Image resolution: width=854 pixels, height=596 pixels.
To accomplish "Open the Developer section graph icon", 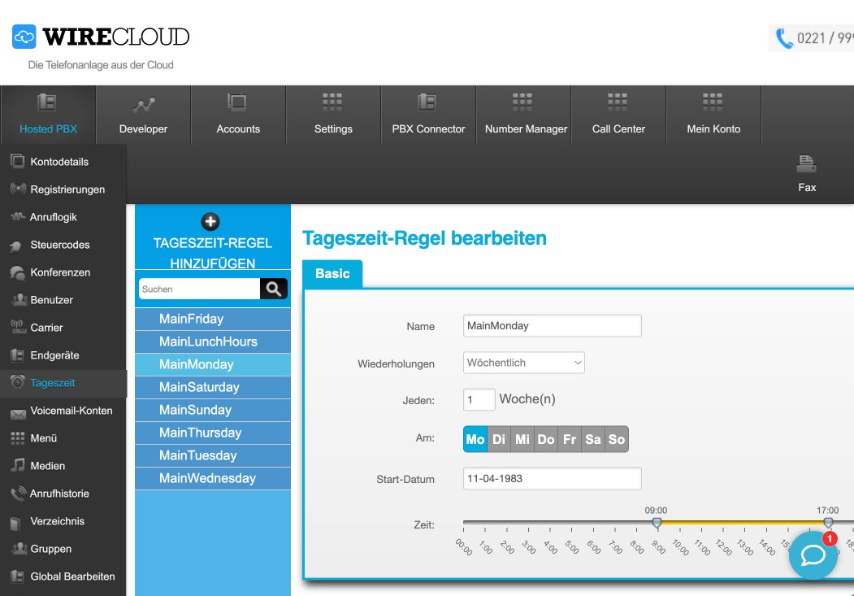I will (144, 105).
